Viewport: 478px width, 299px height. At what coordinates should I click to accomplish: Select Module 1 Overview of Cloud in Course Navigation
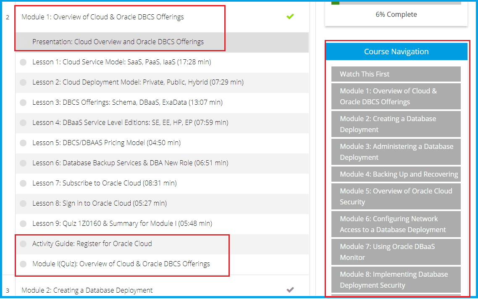[396, 96]
